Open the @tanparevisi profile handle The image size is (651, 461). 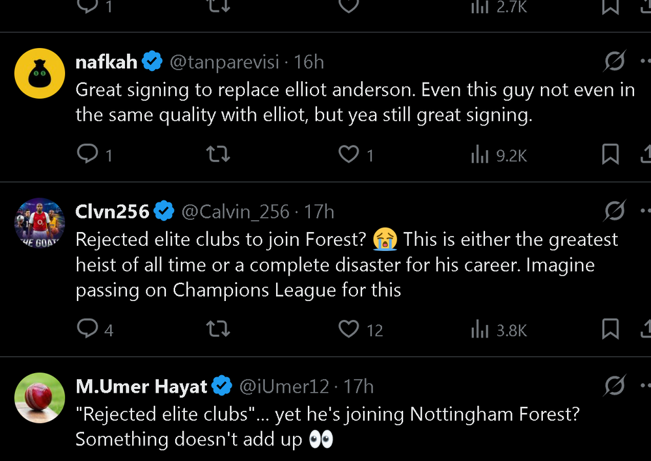click(x=224, y=62)
